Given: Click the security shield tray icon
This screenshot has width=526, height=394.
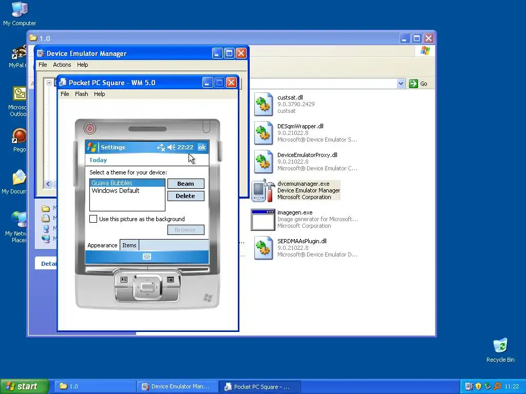Looking at the screenshot, I should tap(478, 386).
